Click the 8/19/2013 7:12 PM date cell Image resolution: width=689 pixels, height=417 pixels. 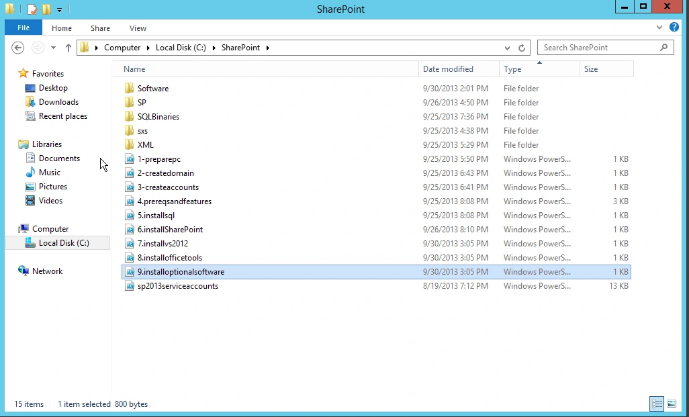(455, 286)
